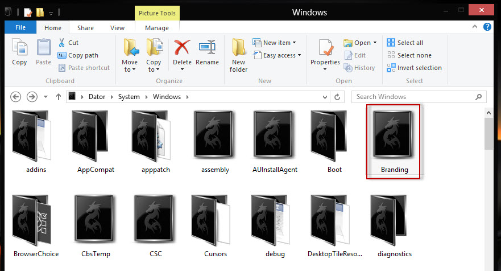Customize Quick Access Toolbar dropdown arrow

click(x=51, y=13)
